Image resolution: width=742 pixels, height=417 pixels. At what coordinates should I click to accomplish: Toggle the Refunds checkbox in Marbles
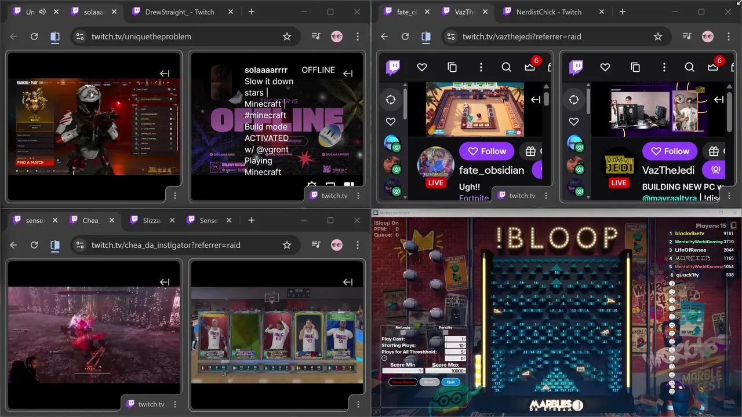(x=403, y=332)
